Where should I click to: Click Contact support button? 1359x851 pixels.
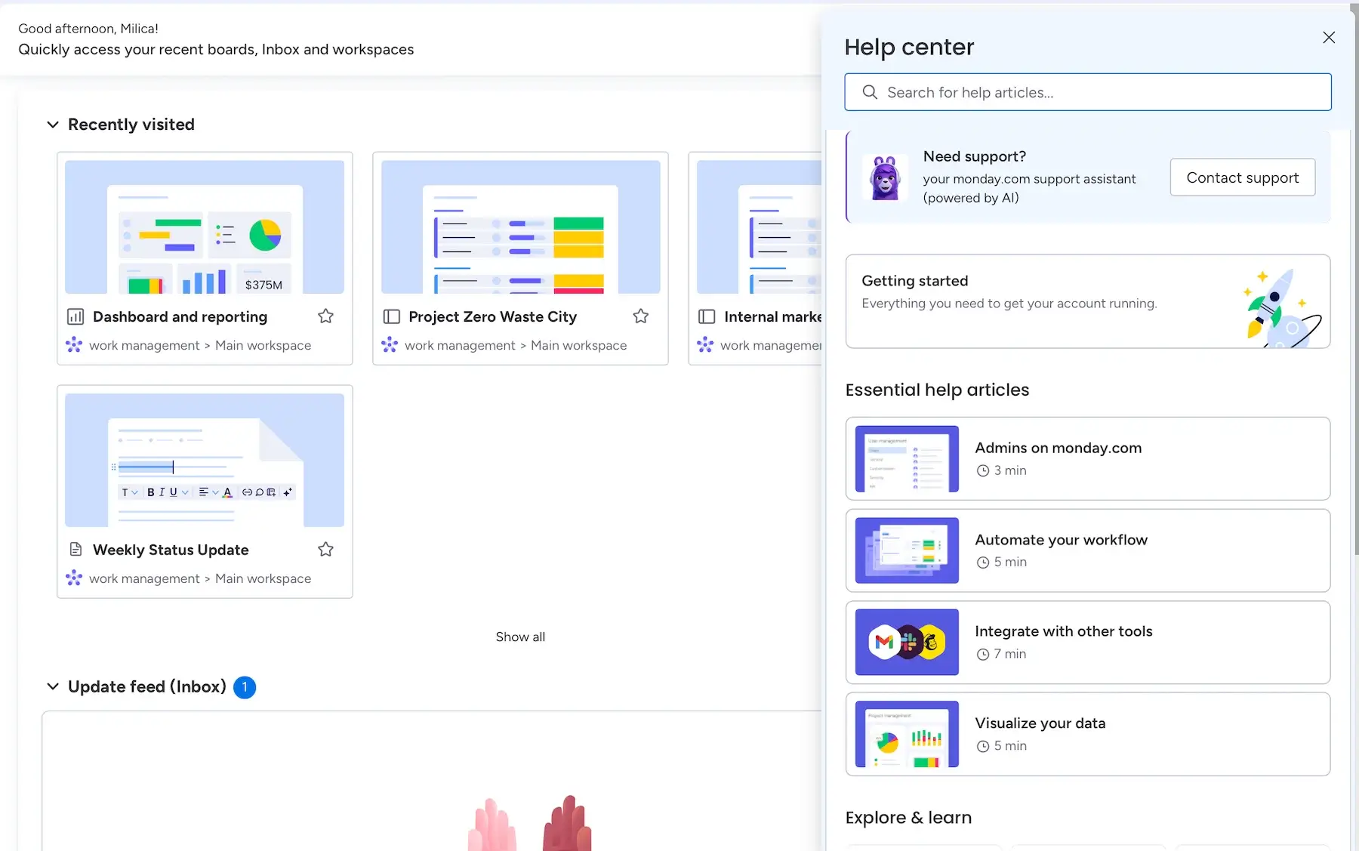pyautogui.click(x=1243, y=177)
